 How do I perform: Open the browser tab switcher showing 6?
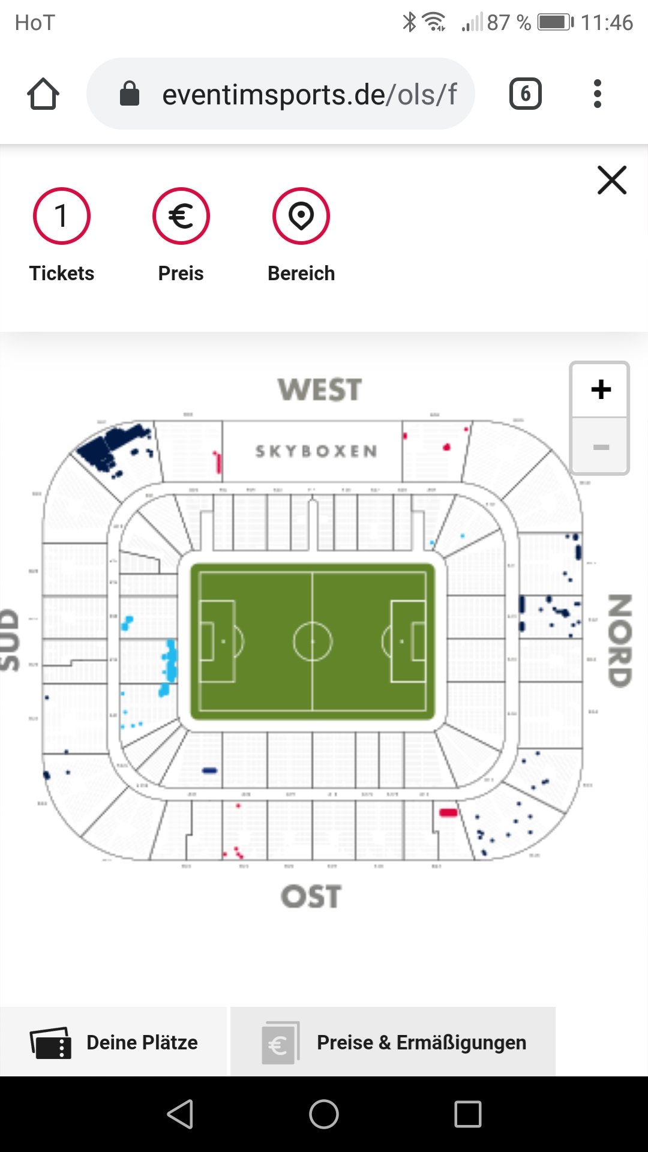525,94
